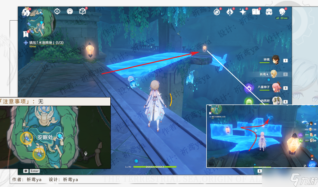The width and height of the screenshot is (318, 187).
Task: Open the Paimon menu icon
Action: [x=26, y=12]
